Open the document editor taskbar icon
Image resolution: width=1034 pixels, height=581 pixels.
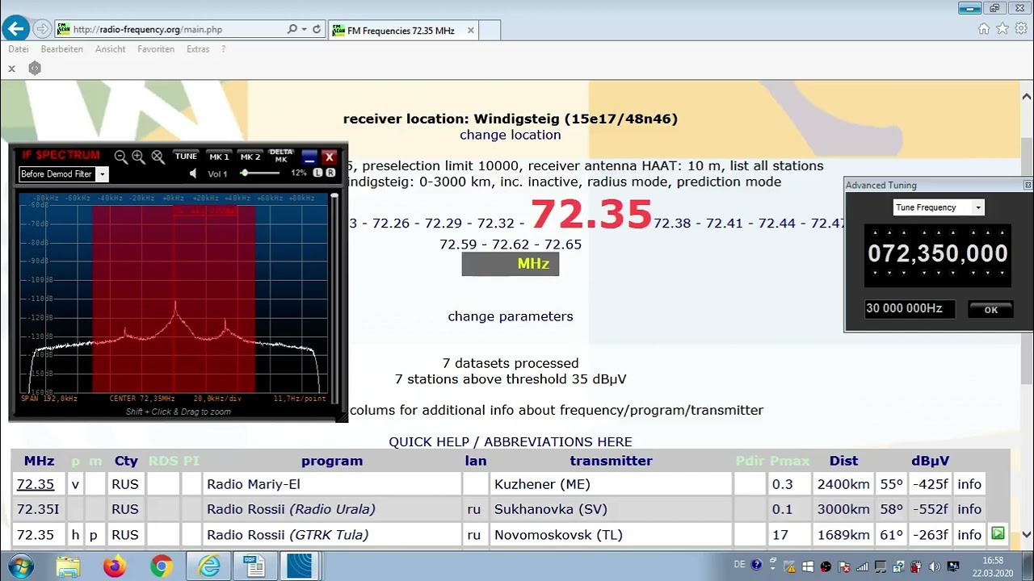click(x=255, y=566)
